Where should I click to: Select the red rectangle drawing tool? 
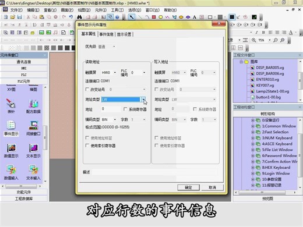(x=154, y=17)
